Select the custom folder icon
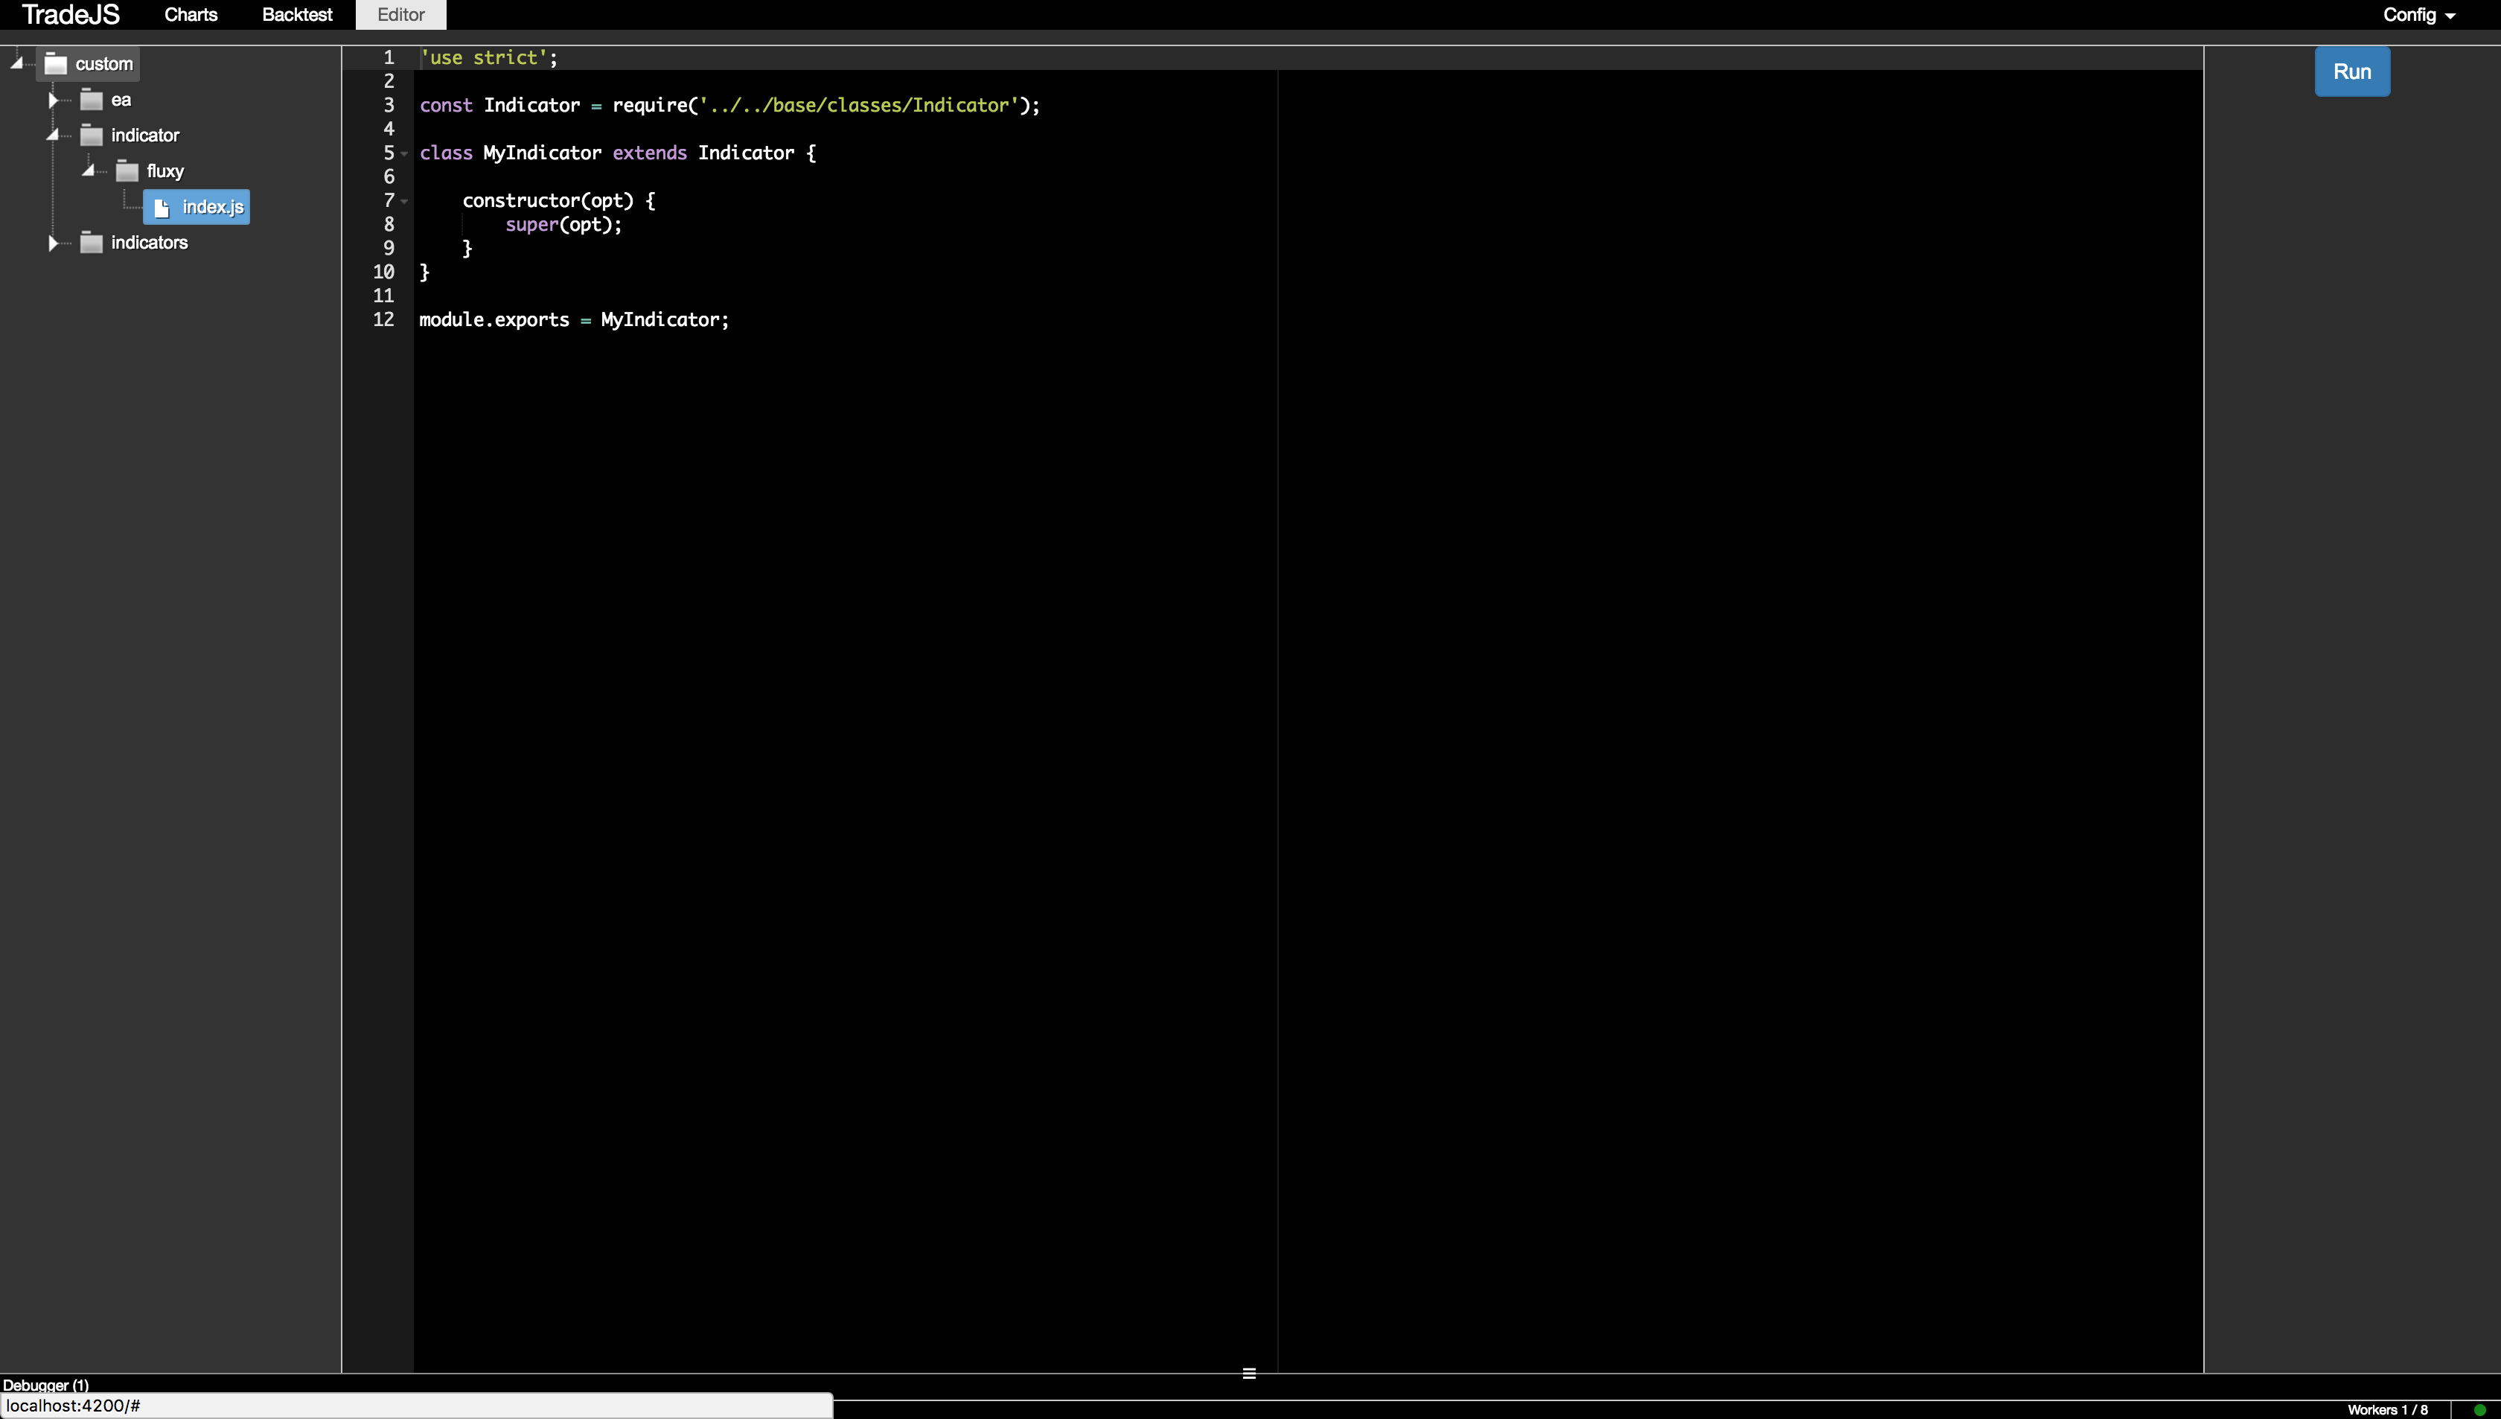The image size is (2501, 1419). tap(56, 64)
